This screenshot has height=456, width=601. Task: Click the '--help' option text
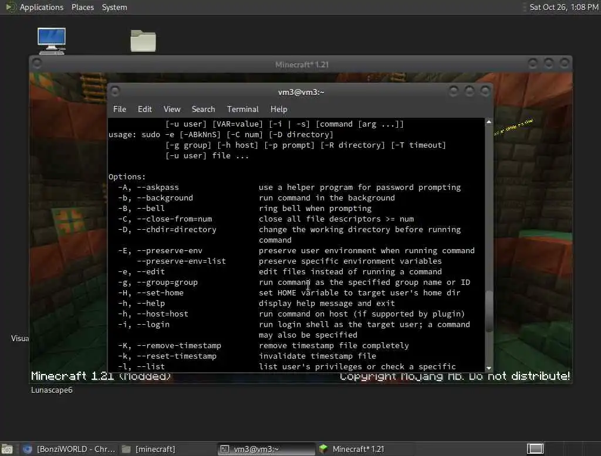tap(151, 303)
